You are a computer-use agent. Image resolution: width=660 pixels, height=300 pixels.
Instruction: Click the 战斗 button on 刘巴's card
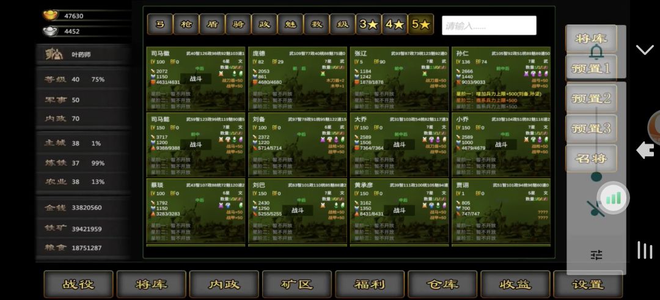click(x=298, y=210)
